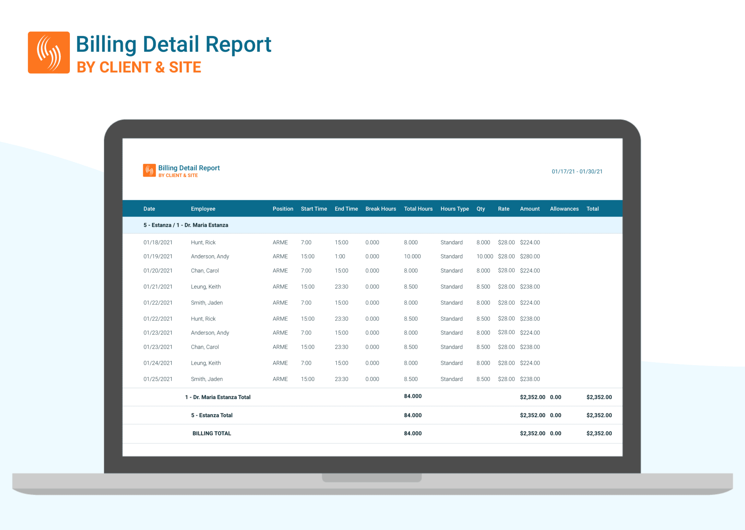Select the Rate column header
The image size is (745, 530).
[x=503, y=209]
